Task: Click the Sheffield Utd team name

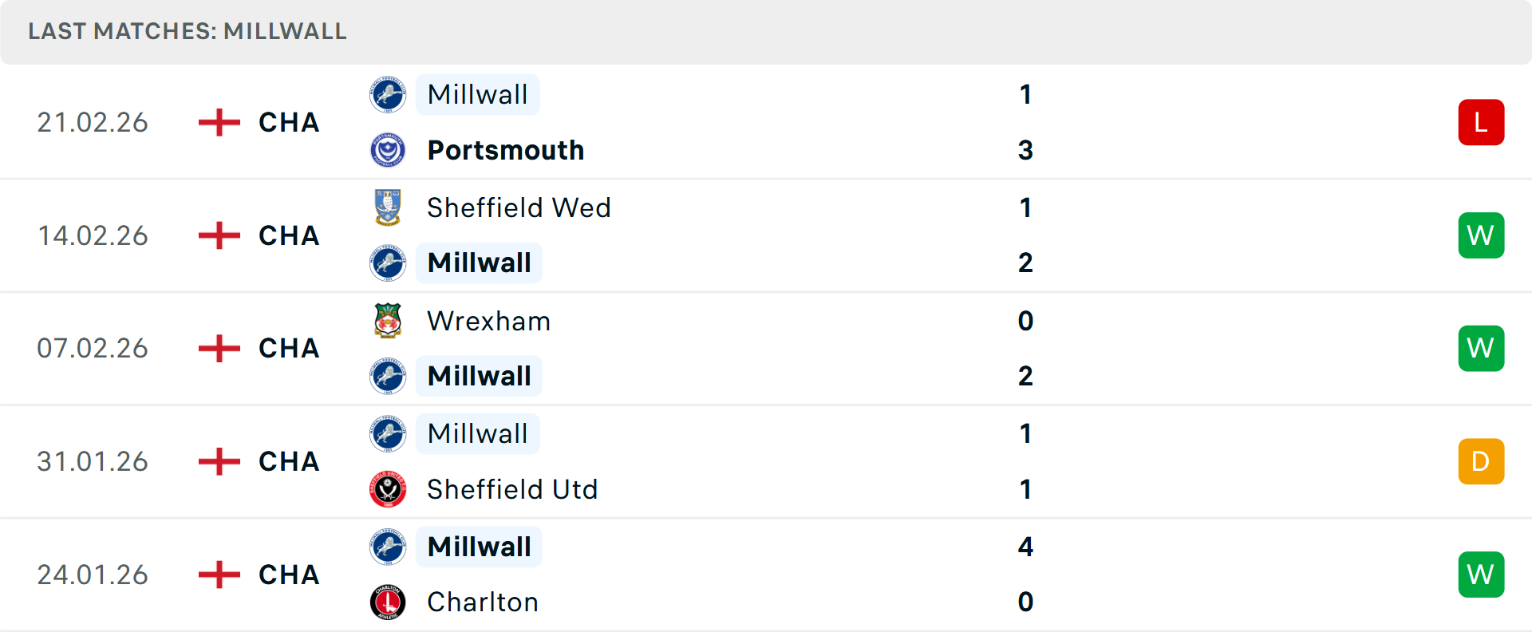Action: coord(512,489)
